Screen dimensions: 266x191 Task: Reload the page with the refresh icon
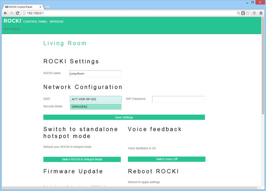[17, 13]
